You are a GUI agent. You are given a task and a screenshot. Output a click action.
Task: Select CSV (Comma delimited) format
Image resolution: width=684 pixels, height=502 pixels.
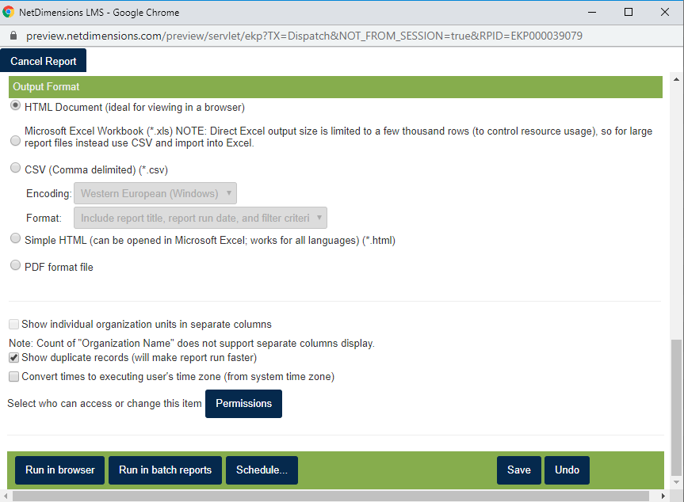(x=15, y=168)
